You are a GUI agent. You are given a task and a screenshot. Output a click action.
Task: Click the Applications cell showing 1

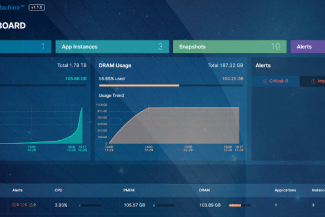coord(276,205)
